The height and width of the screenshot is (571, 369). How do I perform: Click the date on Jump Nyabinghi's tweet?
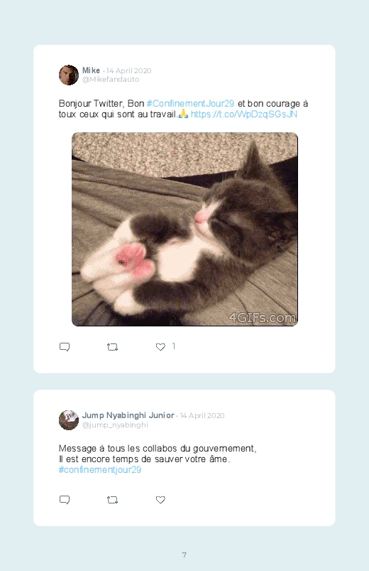coord(202,415)
